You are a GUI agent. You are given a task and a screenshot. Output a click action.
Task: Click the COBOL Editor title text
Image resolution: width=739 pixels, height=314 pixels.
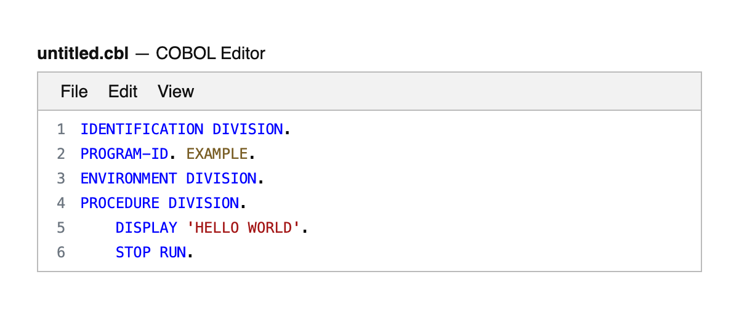[x=210, y=54]
